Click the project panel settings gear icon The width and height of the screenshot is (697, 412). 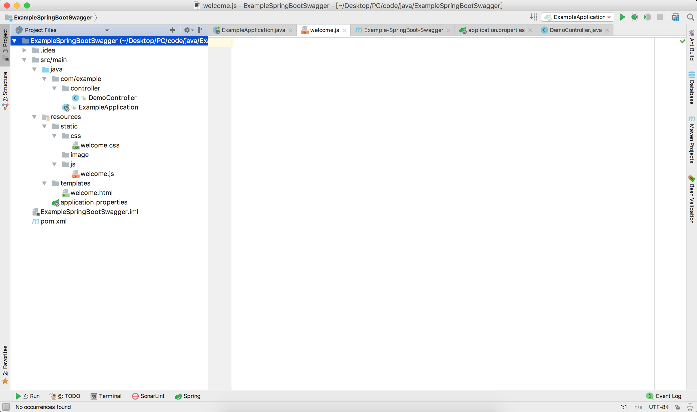click(x=187, y=30)
